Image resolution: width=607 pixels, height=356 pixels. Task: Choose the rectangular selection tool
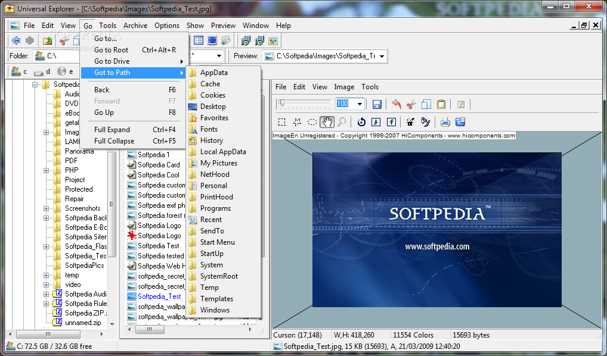click(282, 122)
